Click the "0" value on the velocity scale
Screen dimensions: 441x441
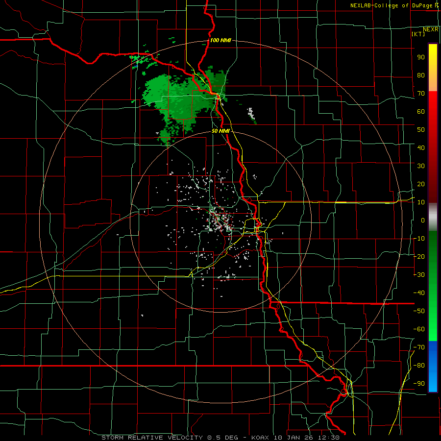click(x=423, y=220)
